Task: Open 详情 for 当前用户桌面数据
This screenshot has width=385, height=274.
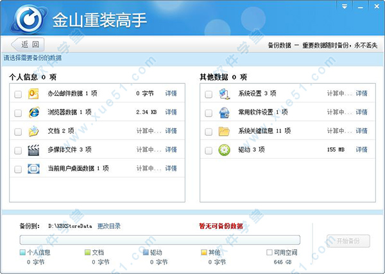Action: coord(171,168)
